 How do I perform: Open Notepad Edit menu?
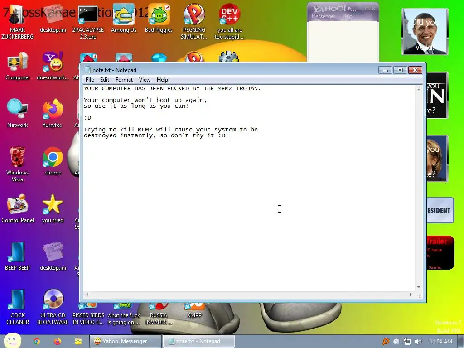click(x=105, y=80)
